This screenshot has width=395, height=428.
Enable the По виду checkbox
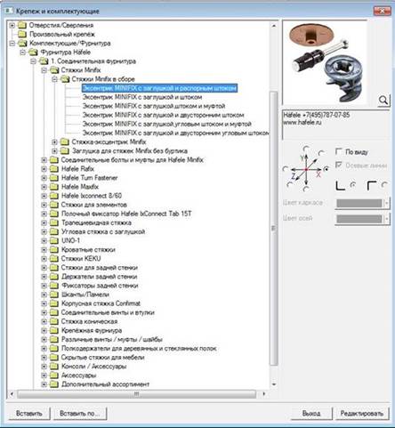tap(339, 151)
